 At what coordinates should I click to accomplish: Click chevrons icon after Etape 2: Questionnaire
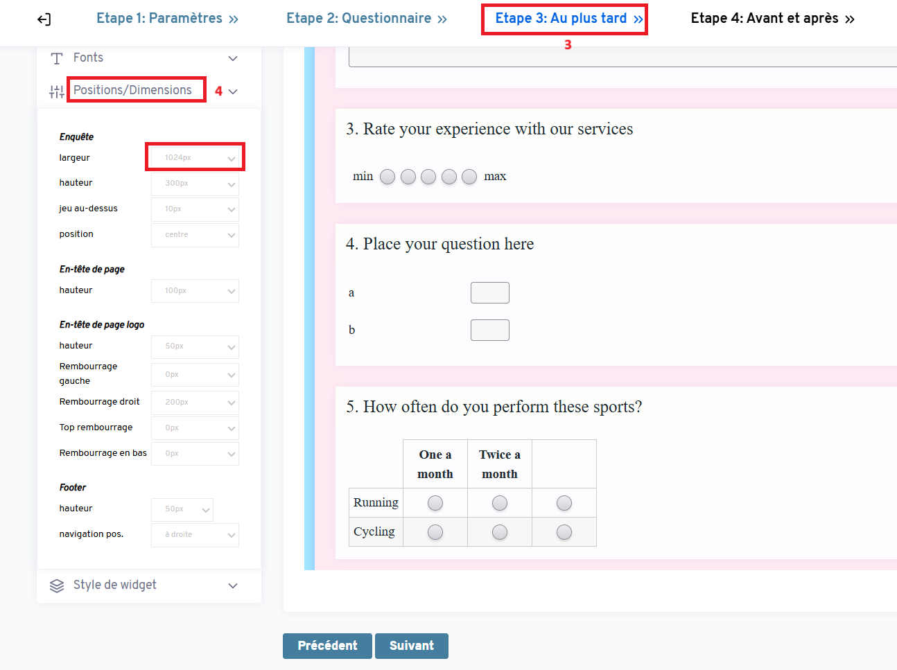tap(442, 19)
